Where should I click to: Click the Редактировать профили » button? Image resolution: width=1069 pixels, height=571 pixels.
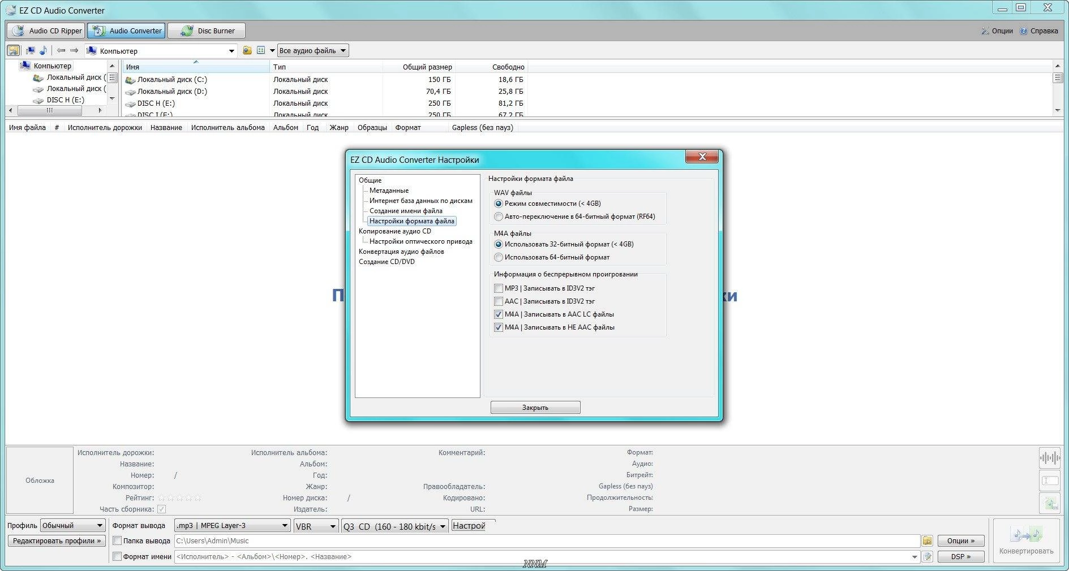pyautogui.click(x=57, y=540)
